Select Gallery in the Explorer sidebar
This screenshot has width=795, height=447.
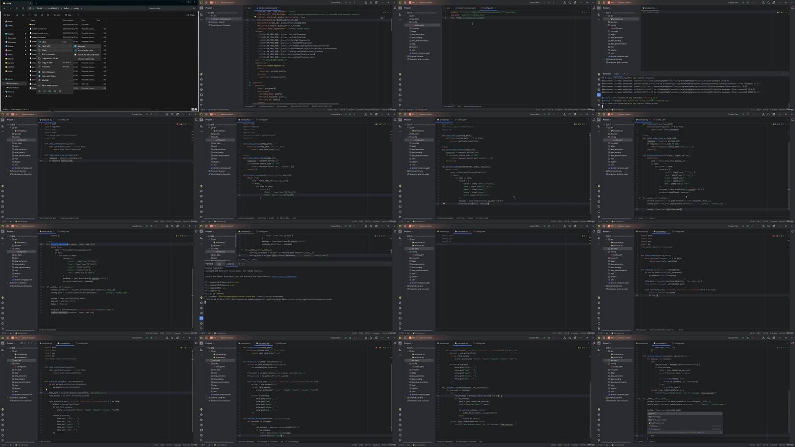coord(10,25)
